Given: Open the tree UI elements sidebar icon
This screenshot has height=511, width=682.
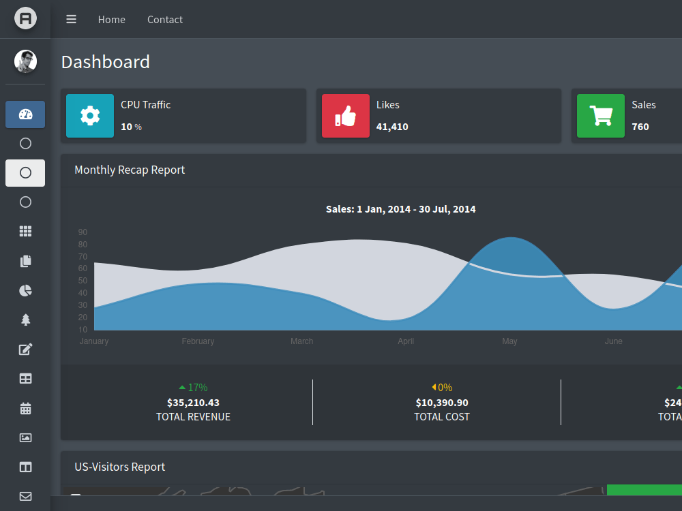Looking at the screenshot, I should 25,320.
